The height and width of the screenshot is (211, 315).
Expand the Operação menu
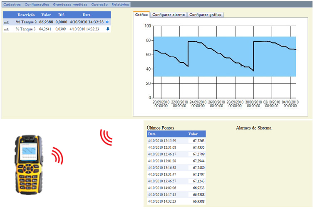[99, 5]
